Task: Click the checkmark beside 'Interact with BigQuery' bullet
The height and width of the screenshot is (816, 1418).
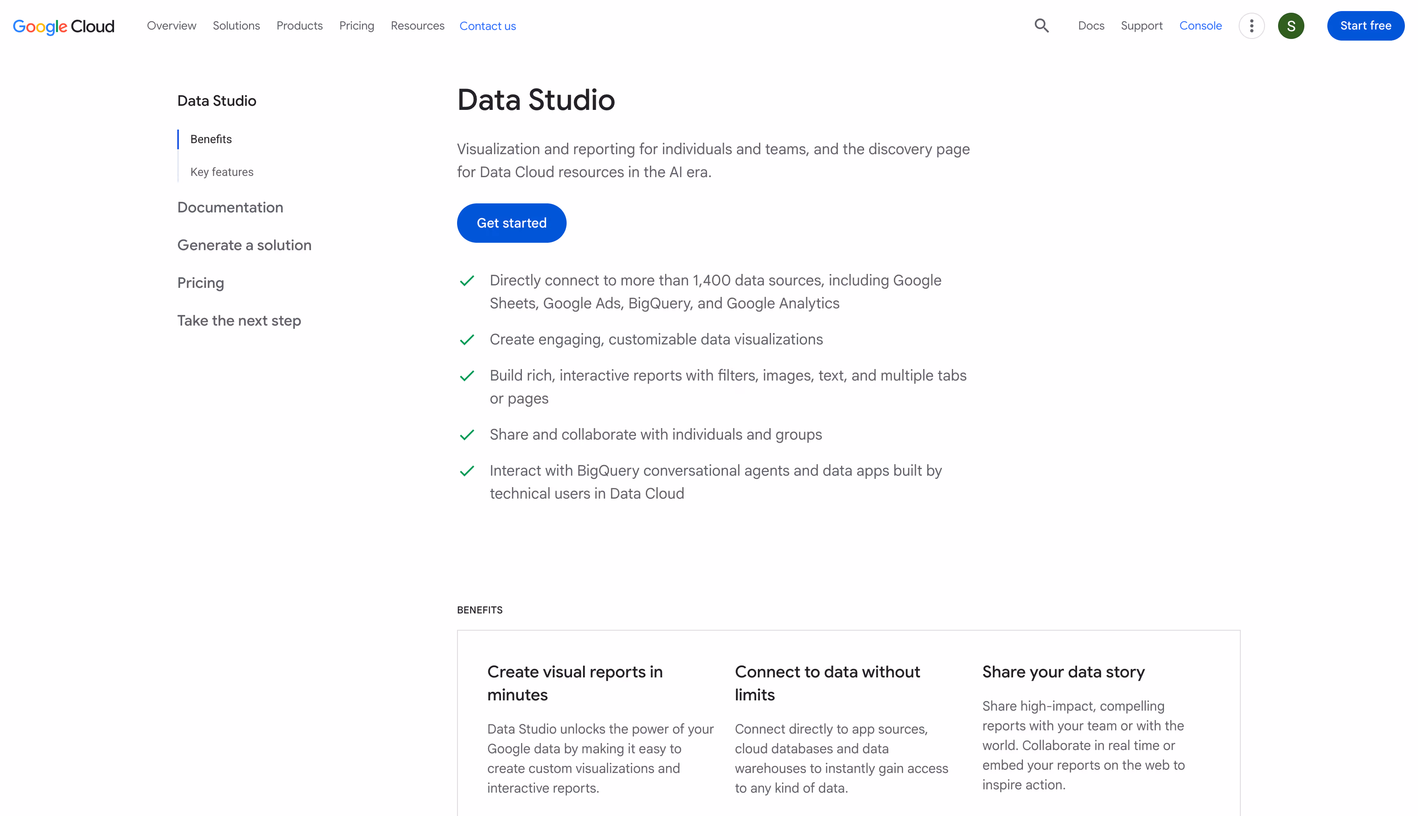Action: tap(467, 471)
